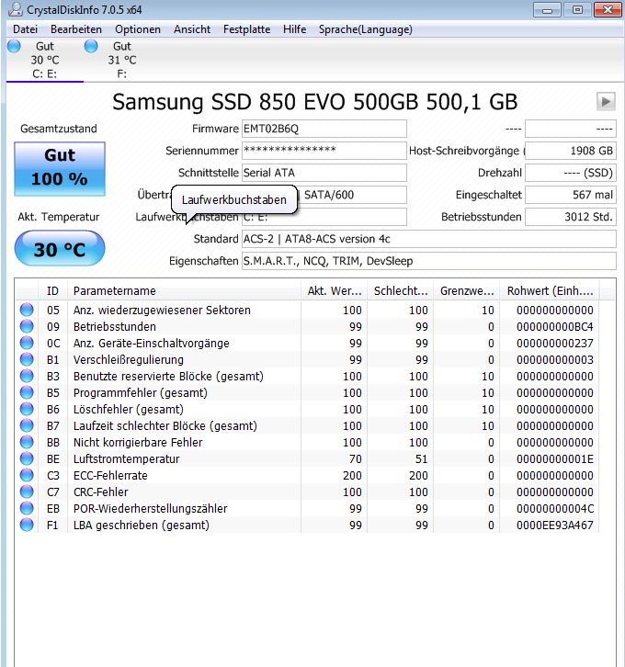Click status orb for ID 05 row
This screenshot has width=625, height=667.
27,310
